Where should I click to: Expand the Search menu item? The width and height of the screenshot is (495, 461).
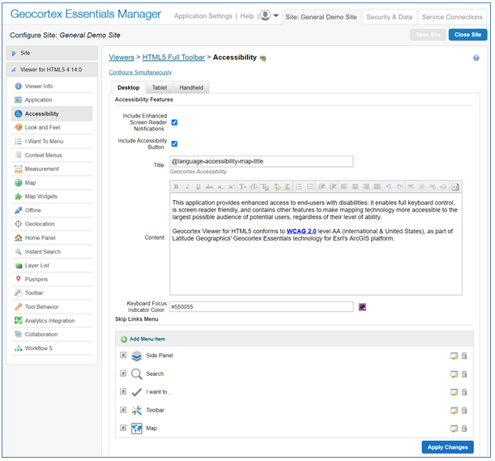pos(123,373)
